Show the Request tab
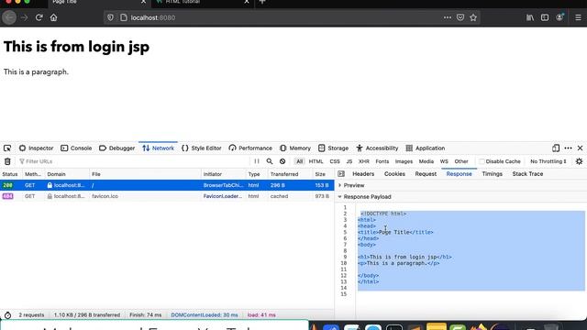This screenshot has height=330, width=587. pyautogui.click(x=426, y=174)
